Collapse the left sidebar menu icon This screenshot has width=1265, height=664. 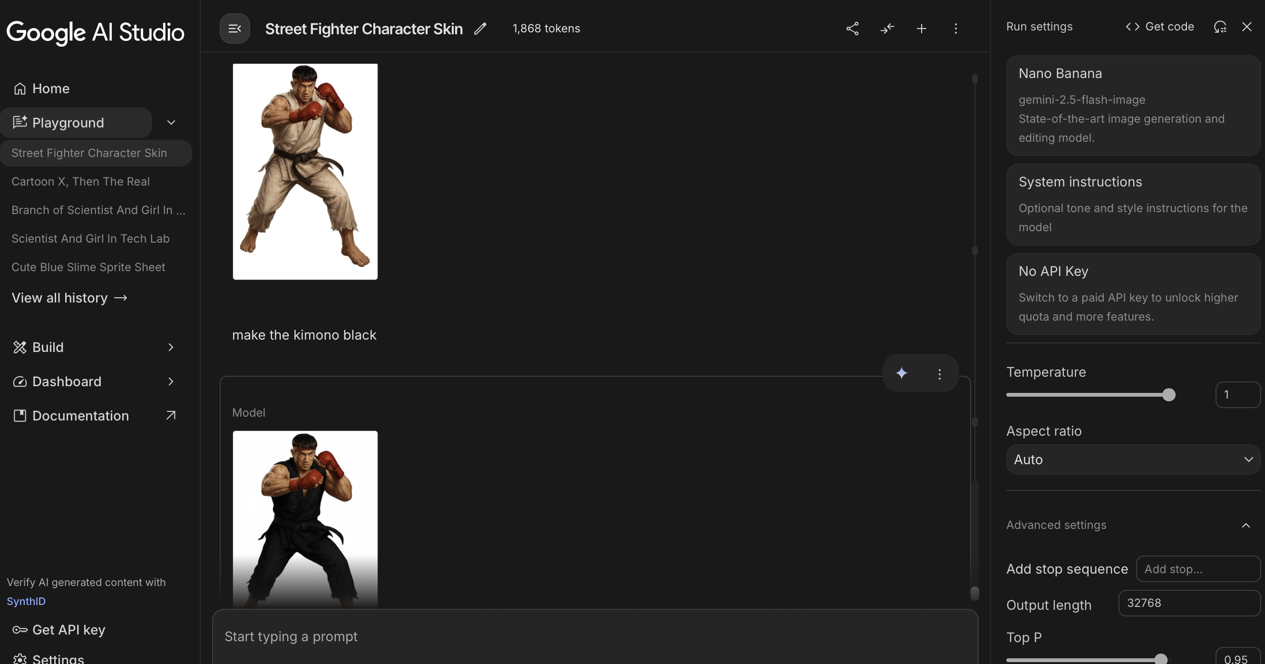235,29
